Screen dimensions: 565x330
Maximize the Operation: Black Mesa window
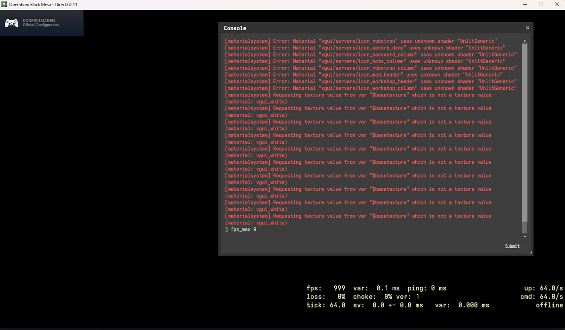541,5
